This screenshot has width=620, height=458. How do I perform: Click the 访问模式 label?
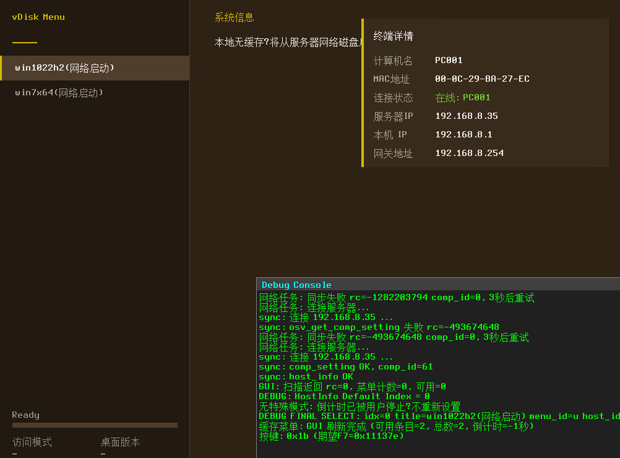point(32,442)
